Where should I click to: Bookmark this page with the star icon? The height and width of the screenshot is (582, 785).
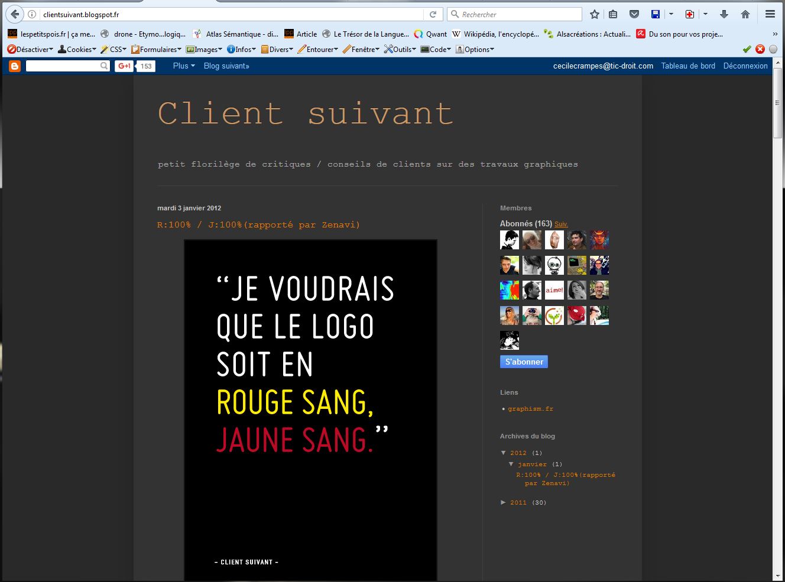[x=595, y=14]
